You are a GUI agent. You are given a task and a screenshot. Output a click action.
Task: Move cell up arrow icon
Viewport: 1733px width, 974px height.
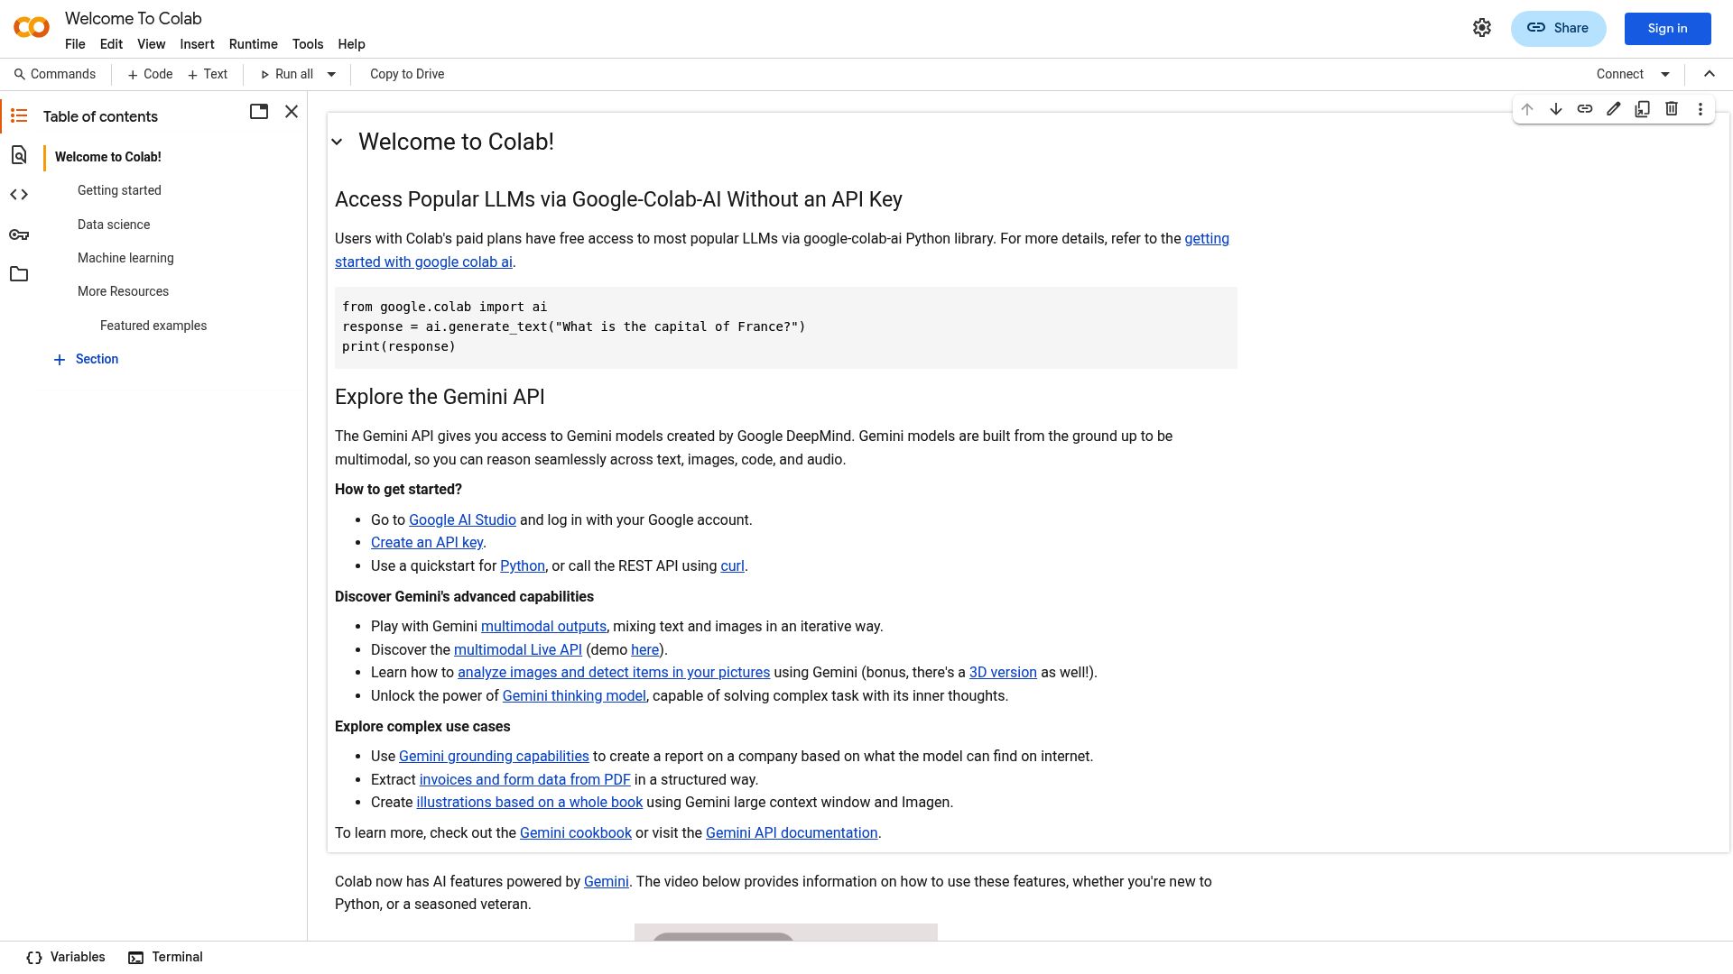(x=1527, y=109)
